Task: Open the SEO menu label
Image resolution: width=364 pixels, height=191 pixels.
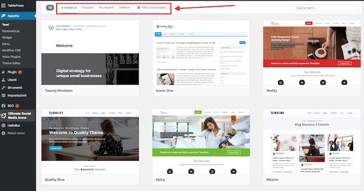Action: point(11,106)
